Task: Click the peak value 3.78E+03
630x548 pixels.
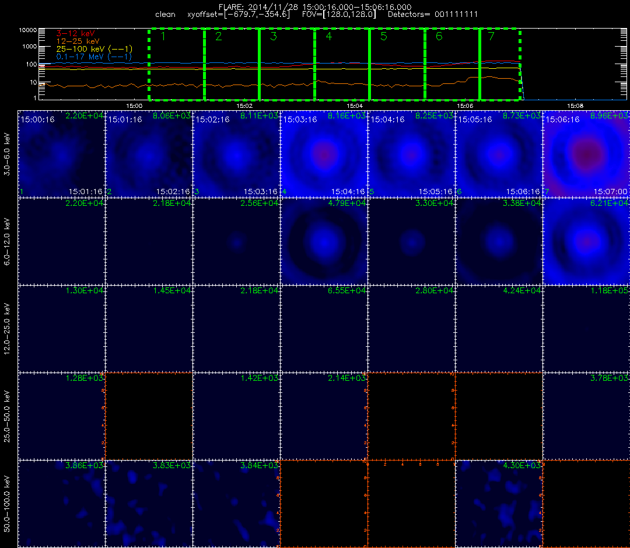Action: coord(609,378)
